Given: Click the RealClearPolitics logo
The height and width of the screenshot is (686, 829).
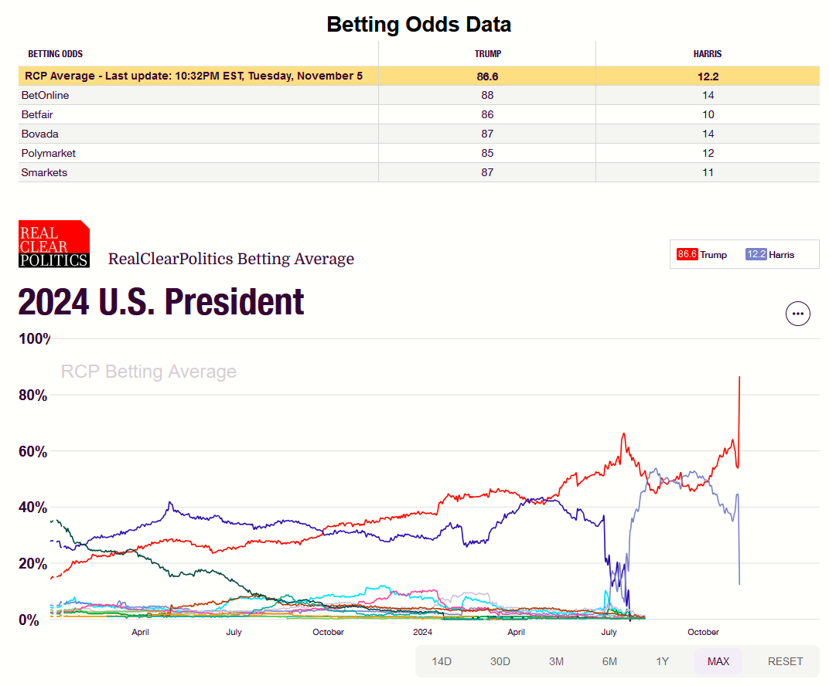Looking at the screenshot, I should click(54, 244).
